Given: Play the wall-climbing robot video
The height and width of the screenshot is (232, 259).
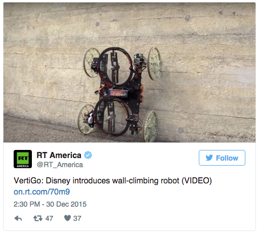Looking at the screenshot, I should (x=129, y=72).
